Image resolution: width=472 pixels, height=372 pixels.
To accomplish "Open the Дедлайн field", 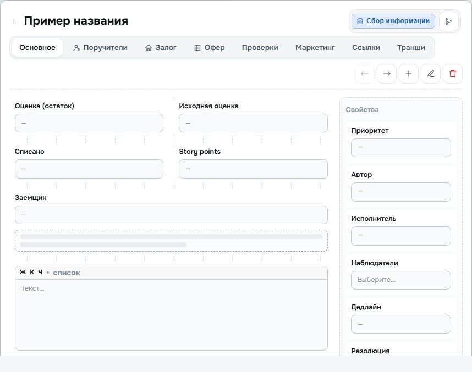I will 401,324.
